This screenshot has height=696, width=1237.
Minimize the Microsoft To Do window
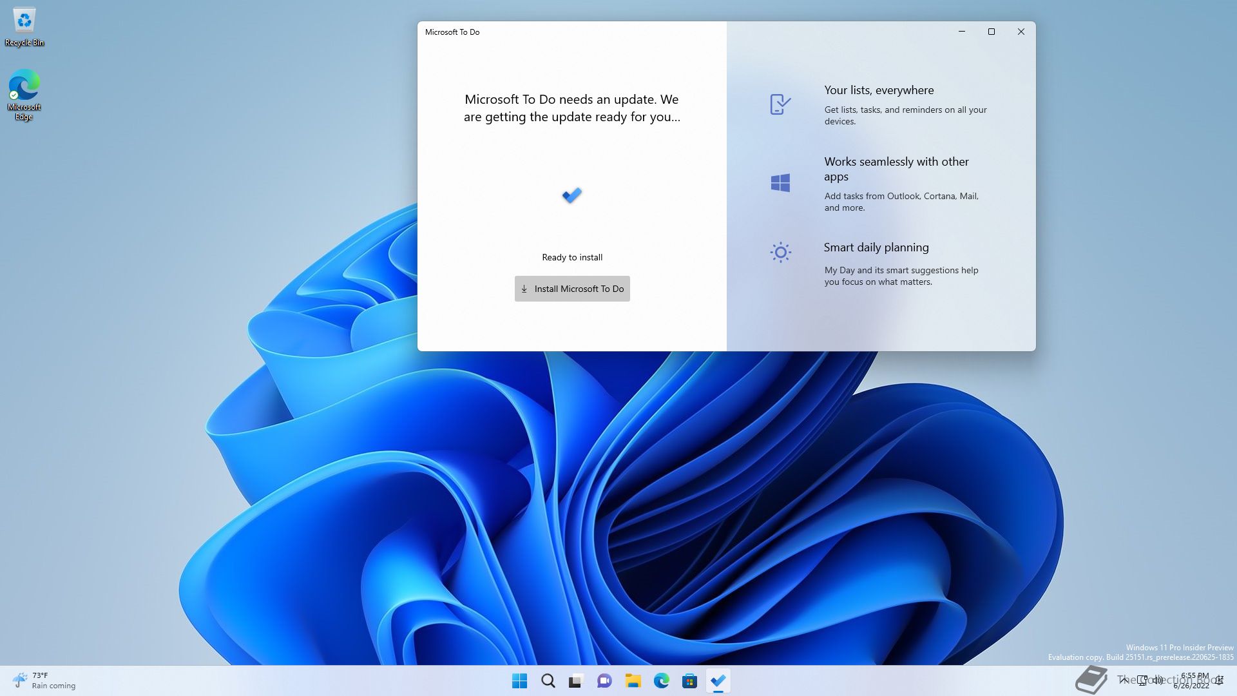[x=962, y=32]
